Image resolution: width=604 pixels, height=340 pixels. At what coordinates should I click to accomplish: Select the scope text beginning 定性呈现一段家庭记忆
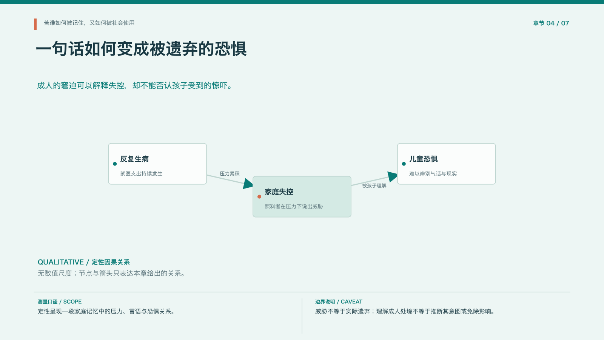[107, 312]
